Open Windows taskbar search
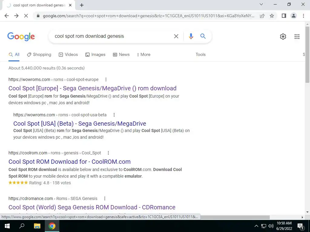The height and width of the screenshot is (232, 310). click(22, 226)
